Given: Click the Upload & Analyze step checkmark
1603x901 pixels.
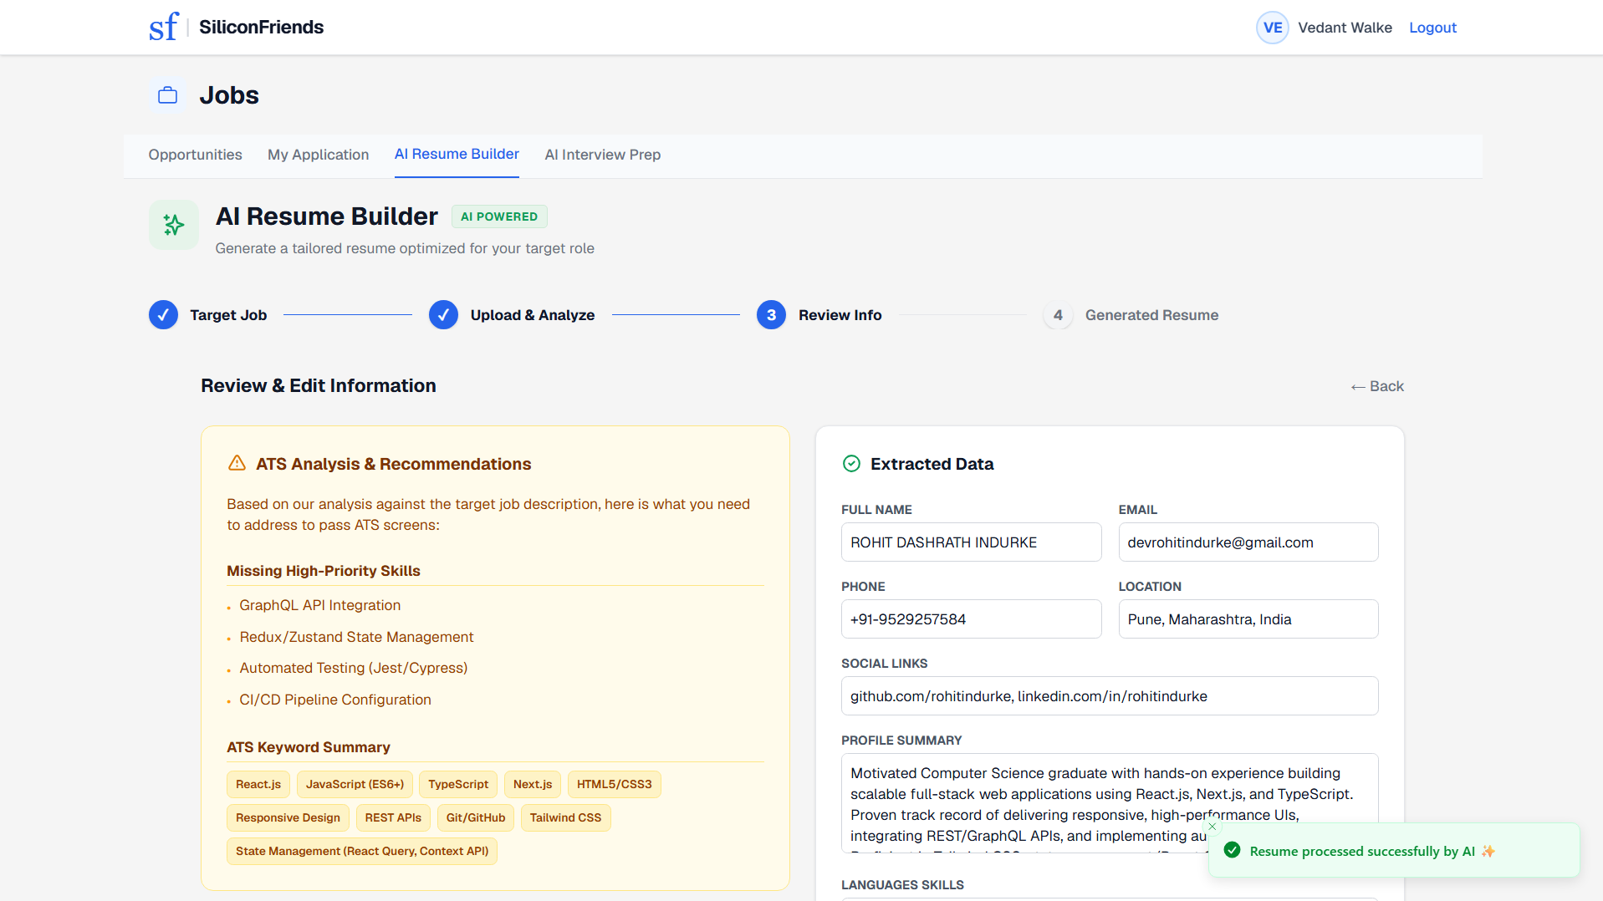Looking at the screenshot, I should pos(443,315).
